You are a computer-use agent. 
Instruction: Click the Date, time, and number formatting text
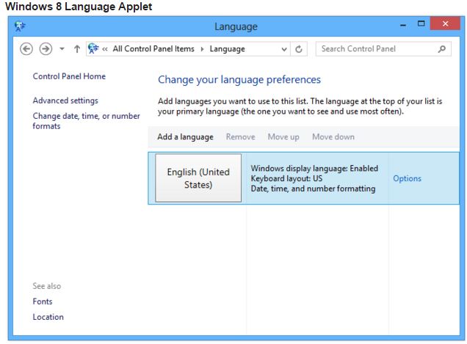click(313, 189)
